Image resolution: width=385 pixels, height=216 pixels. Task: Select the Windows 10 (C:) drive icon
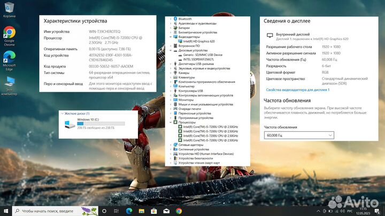tap(70, 124)
